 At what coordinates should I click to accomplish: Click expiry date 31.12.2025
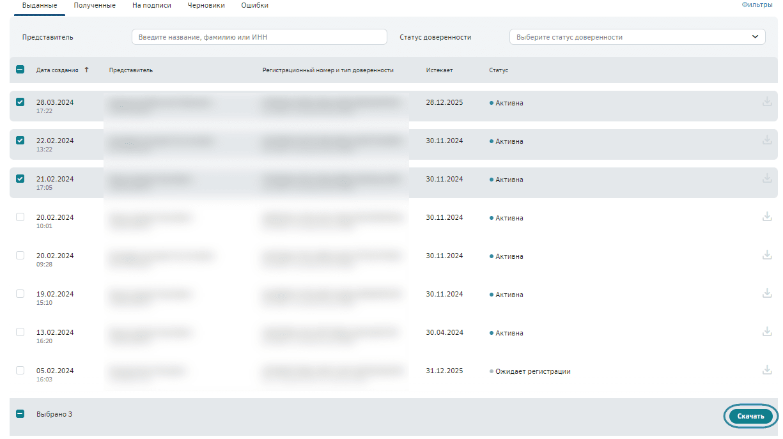pyautogui.click(x=444, y=371)
